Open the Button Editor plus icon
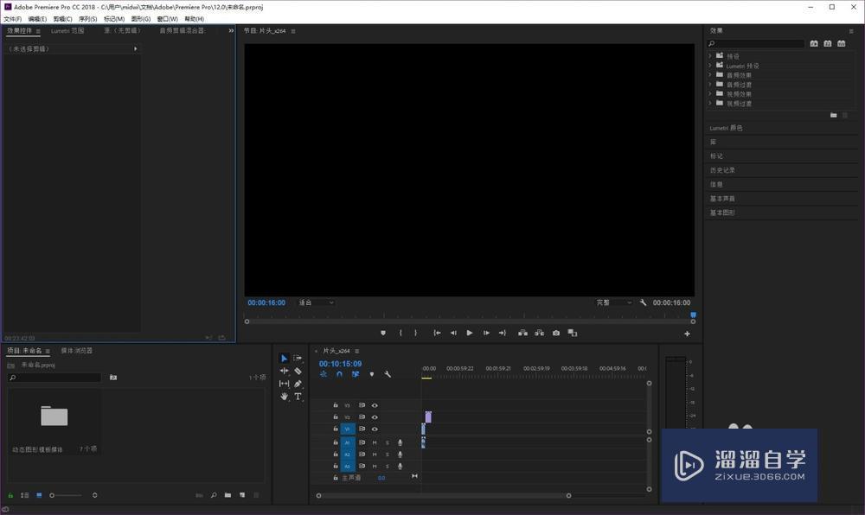 point(688,334)
